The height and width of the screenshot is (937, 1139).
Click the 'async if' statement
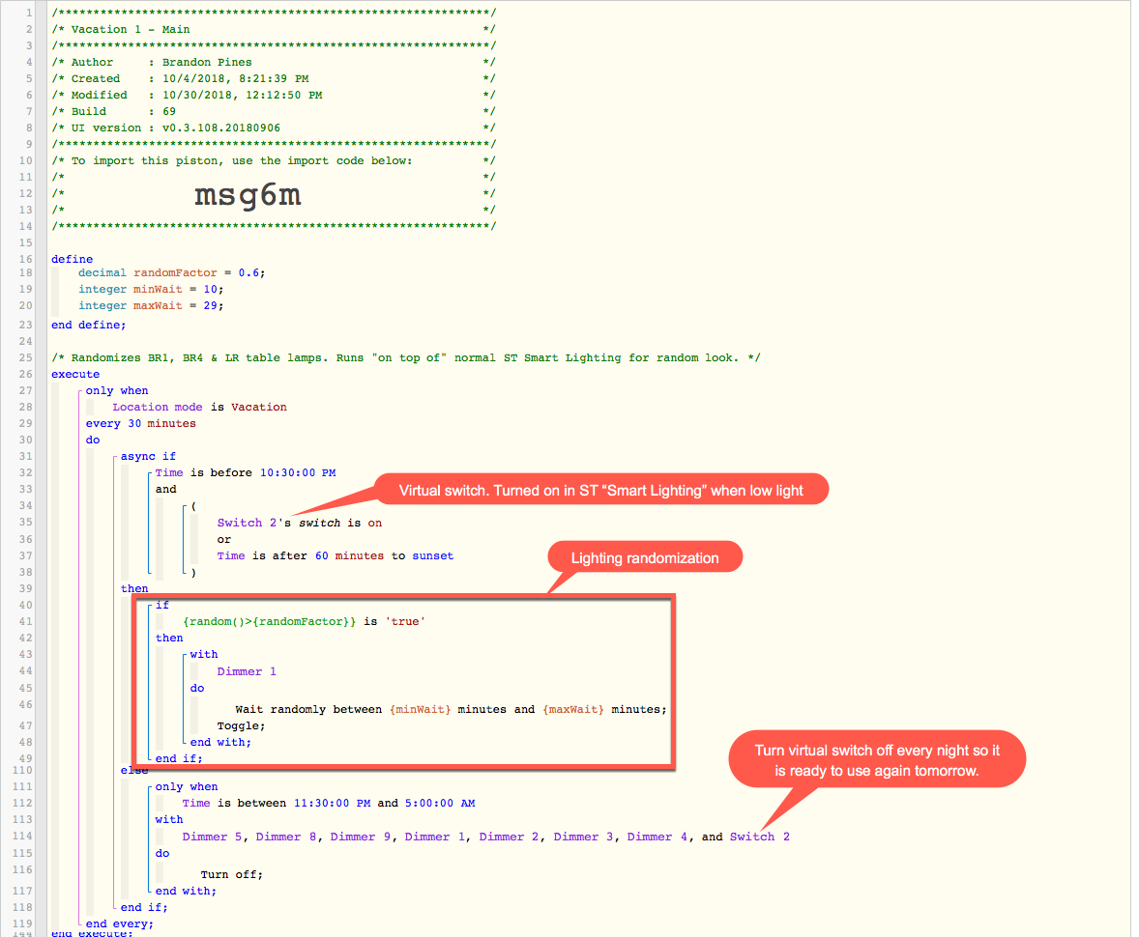click(x=148, y=457)
